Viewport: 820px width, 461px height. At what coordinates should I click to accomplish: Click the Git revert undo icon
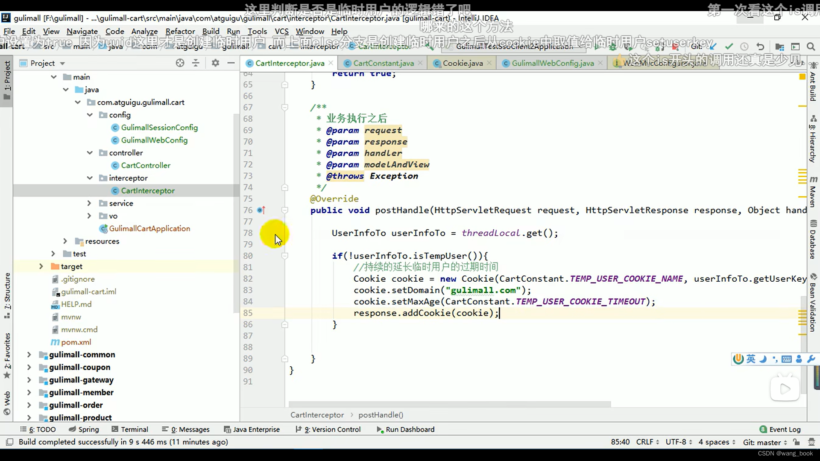click(760, 46)
